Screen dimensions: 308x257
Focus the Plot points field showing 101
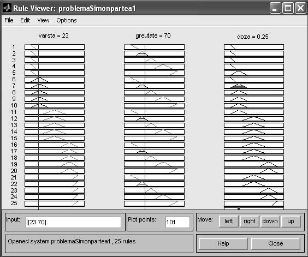177,222
